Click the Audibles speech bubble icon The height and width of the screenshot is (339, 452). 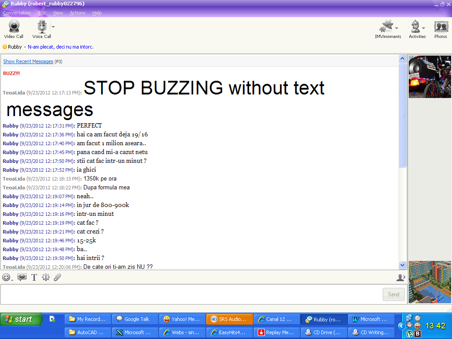click(x=22, y=277)
